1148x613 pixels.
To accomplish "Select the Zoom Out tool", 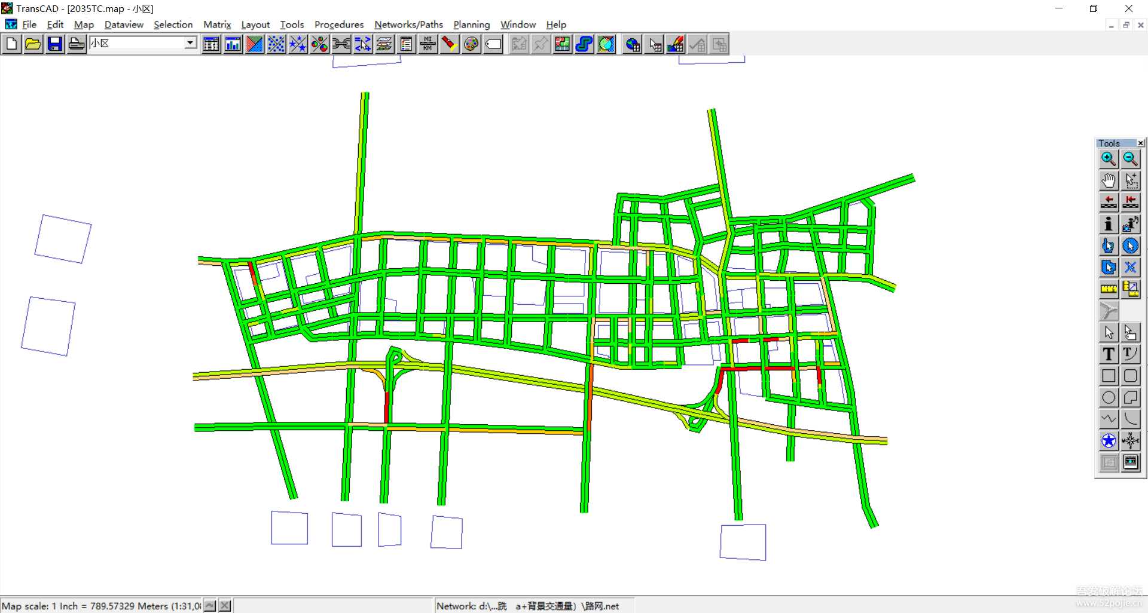I will tap(1130, 159).
